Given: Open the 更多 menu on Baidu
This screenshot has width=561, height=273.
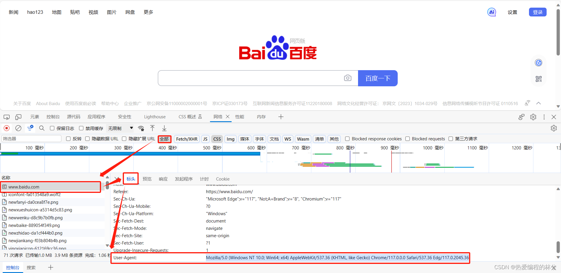Looking at the screenshot, I should [148, 12].
